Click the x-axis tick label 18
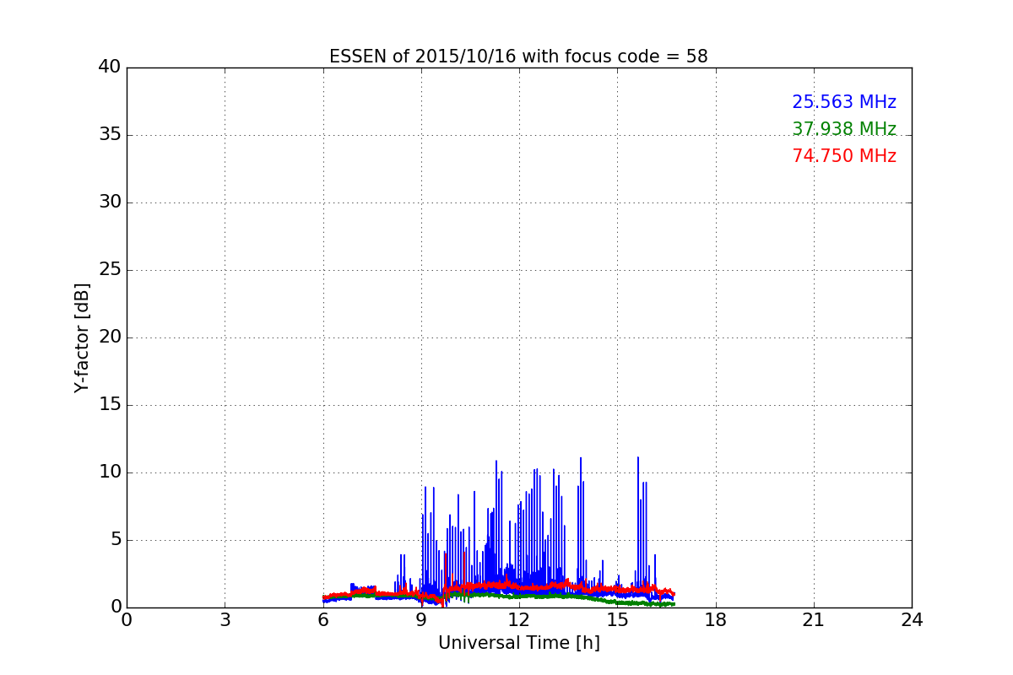The image size is (1013, 675). [x=716, y=620]
